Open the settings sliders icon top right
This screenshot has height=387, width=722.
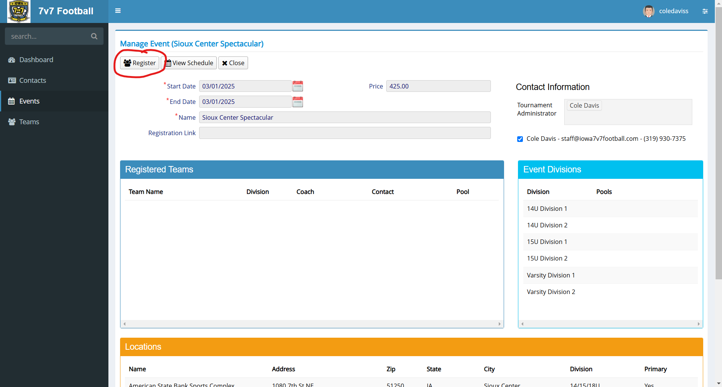tap(705, 11)
